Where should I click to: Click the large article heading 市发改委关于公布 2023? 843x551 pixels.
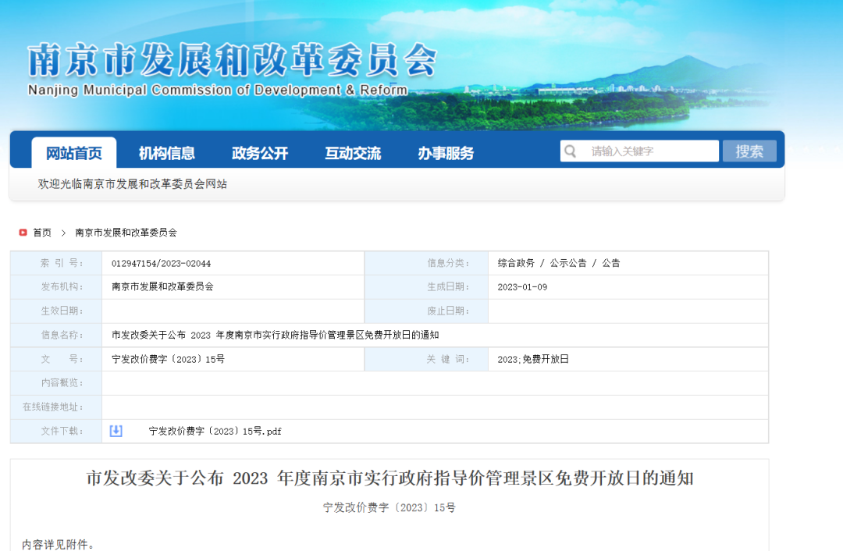pos(389,478)
